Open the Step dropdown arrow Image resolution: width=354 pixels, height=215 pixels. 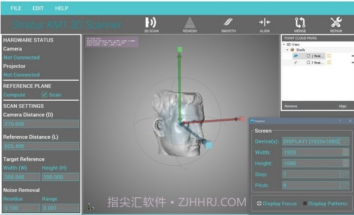point(345,174)
